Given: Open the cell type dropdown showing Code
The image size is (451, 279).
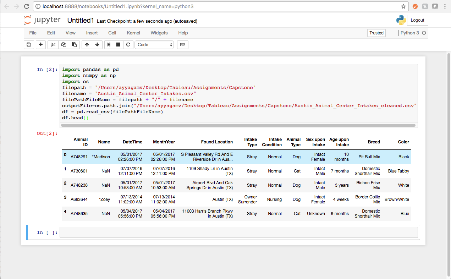Looking at the screenshot, I should pos(154,45).
